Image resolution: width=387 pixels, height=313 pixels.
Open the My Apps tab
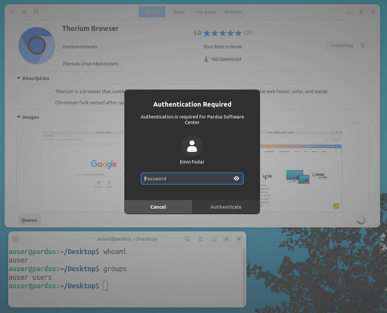(x=206, y=12)
